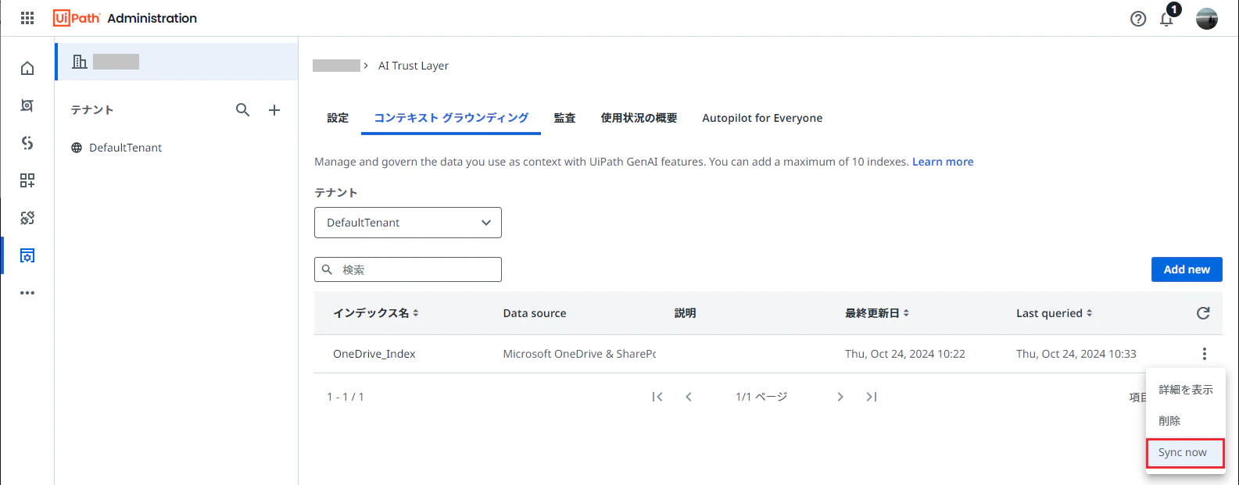The height and width of the screenshot is (485, 1239).
Task: Choose 詳細を表示 in context menu
Action: [x=1186, y=390]
